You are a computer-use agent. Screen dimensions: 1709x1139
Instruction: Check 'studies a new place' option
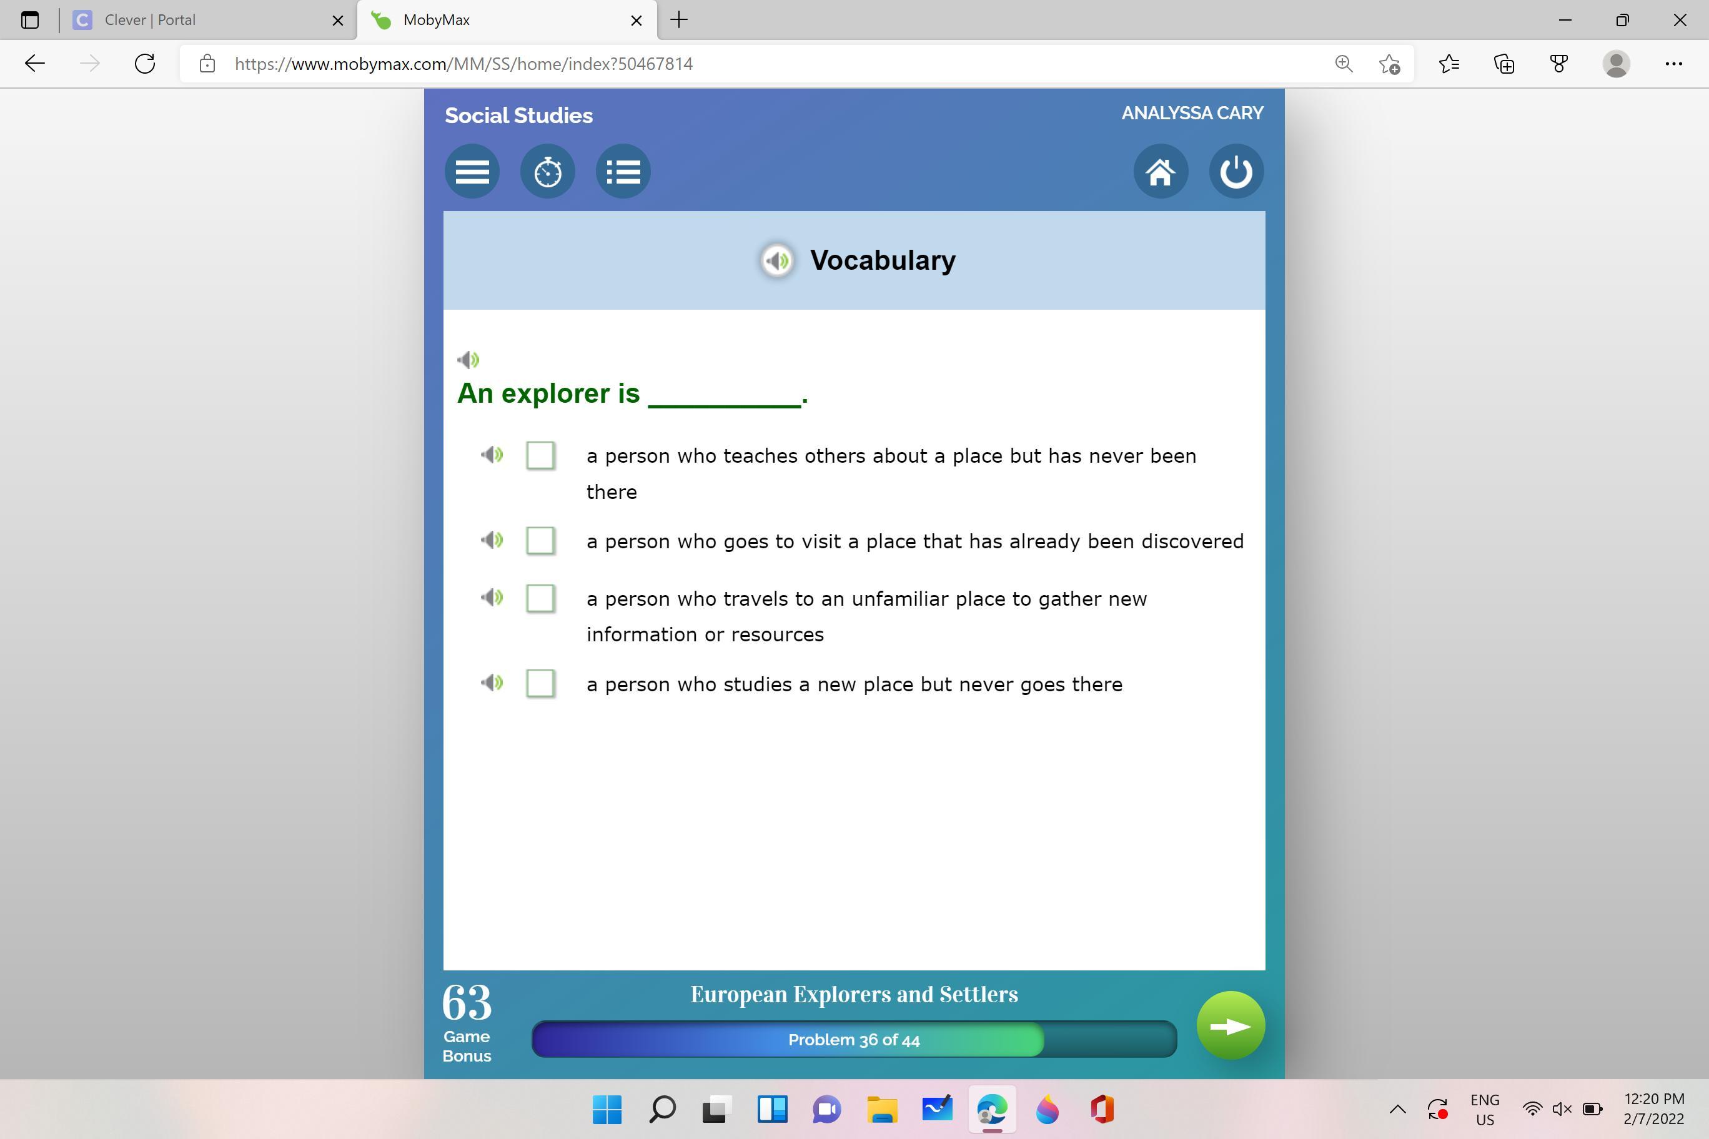pyautogui.click(x=540, y=683)
